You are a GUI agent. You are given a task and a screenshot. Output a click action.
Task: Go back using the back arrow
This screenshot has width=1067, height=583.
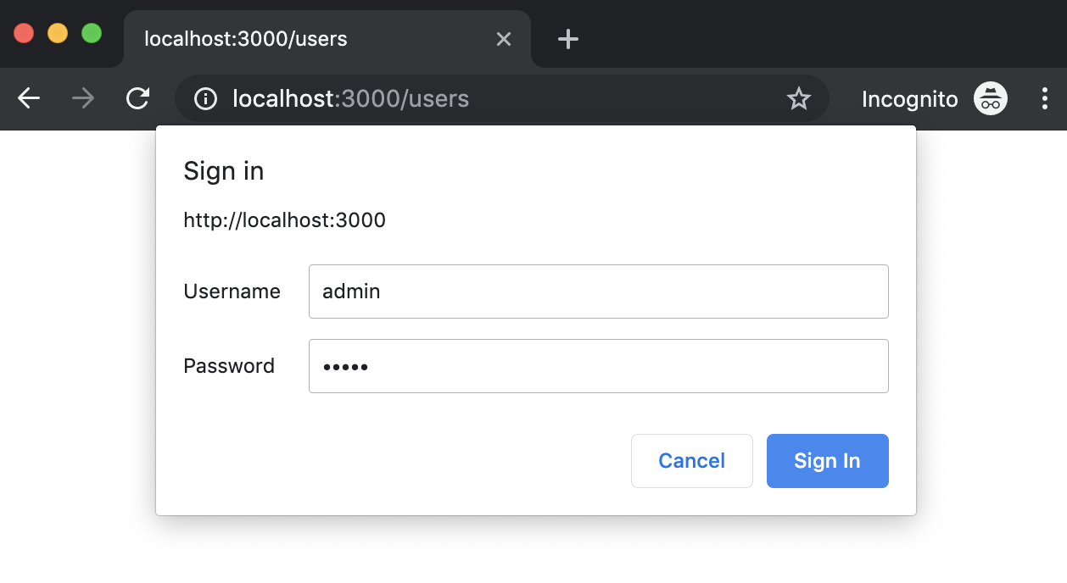click(x=29, y=99)
